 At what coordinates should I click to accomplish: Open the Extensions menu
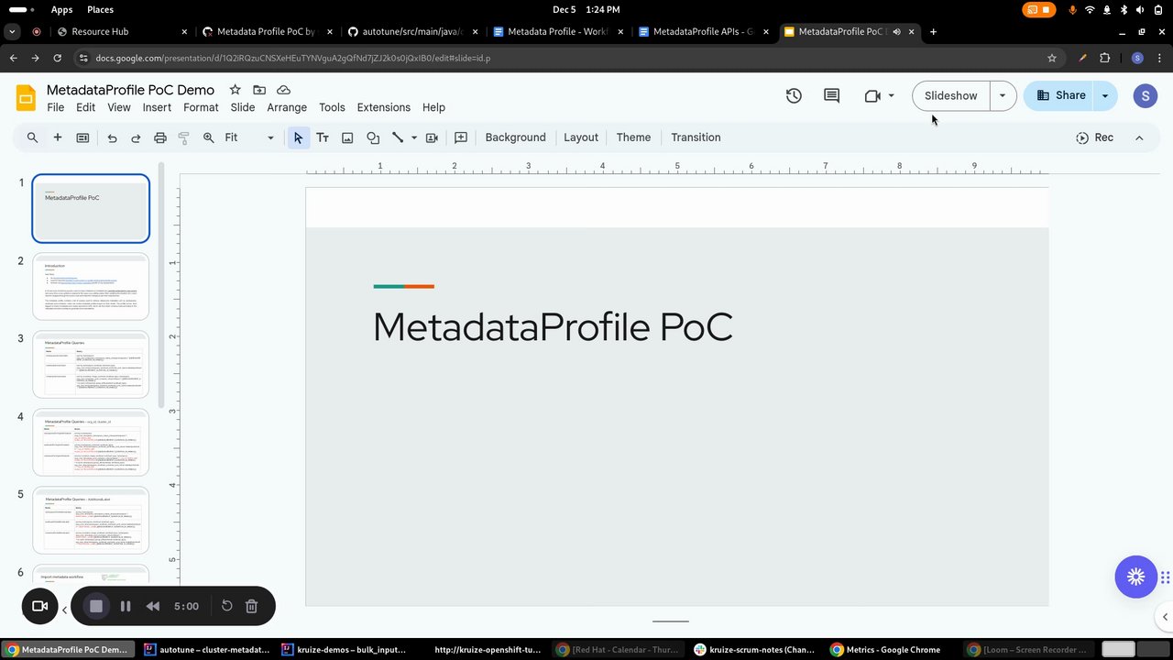click(384, 107)
